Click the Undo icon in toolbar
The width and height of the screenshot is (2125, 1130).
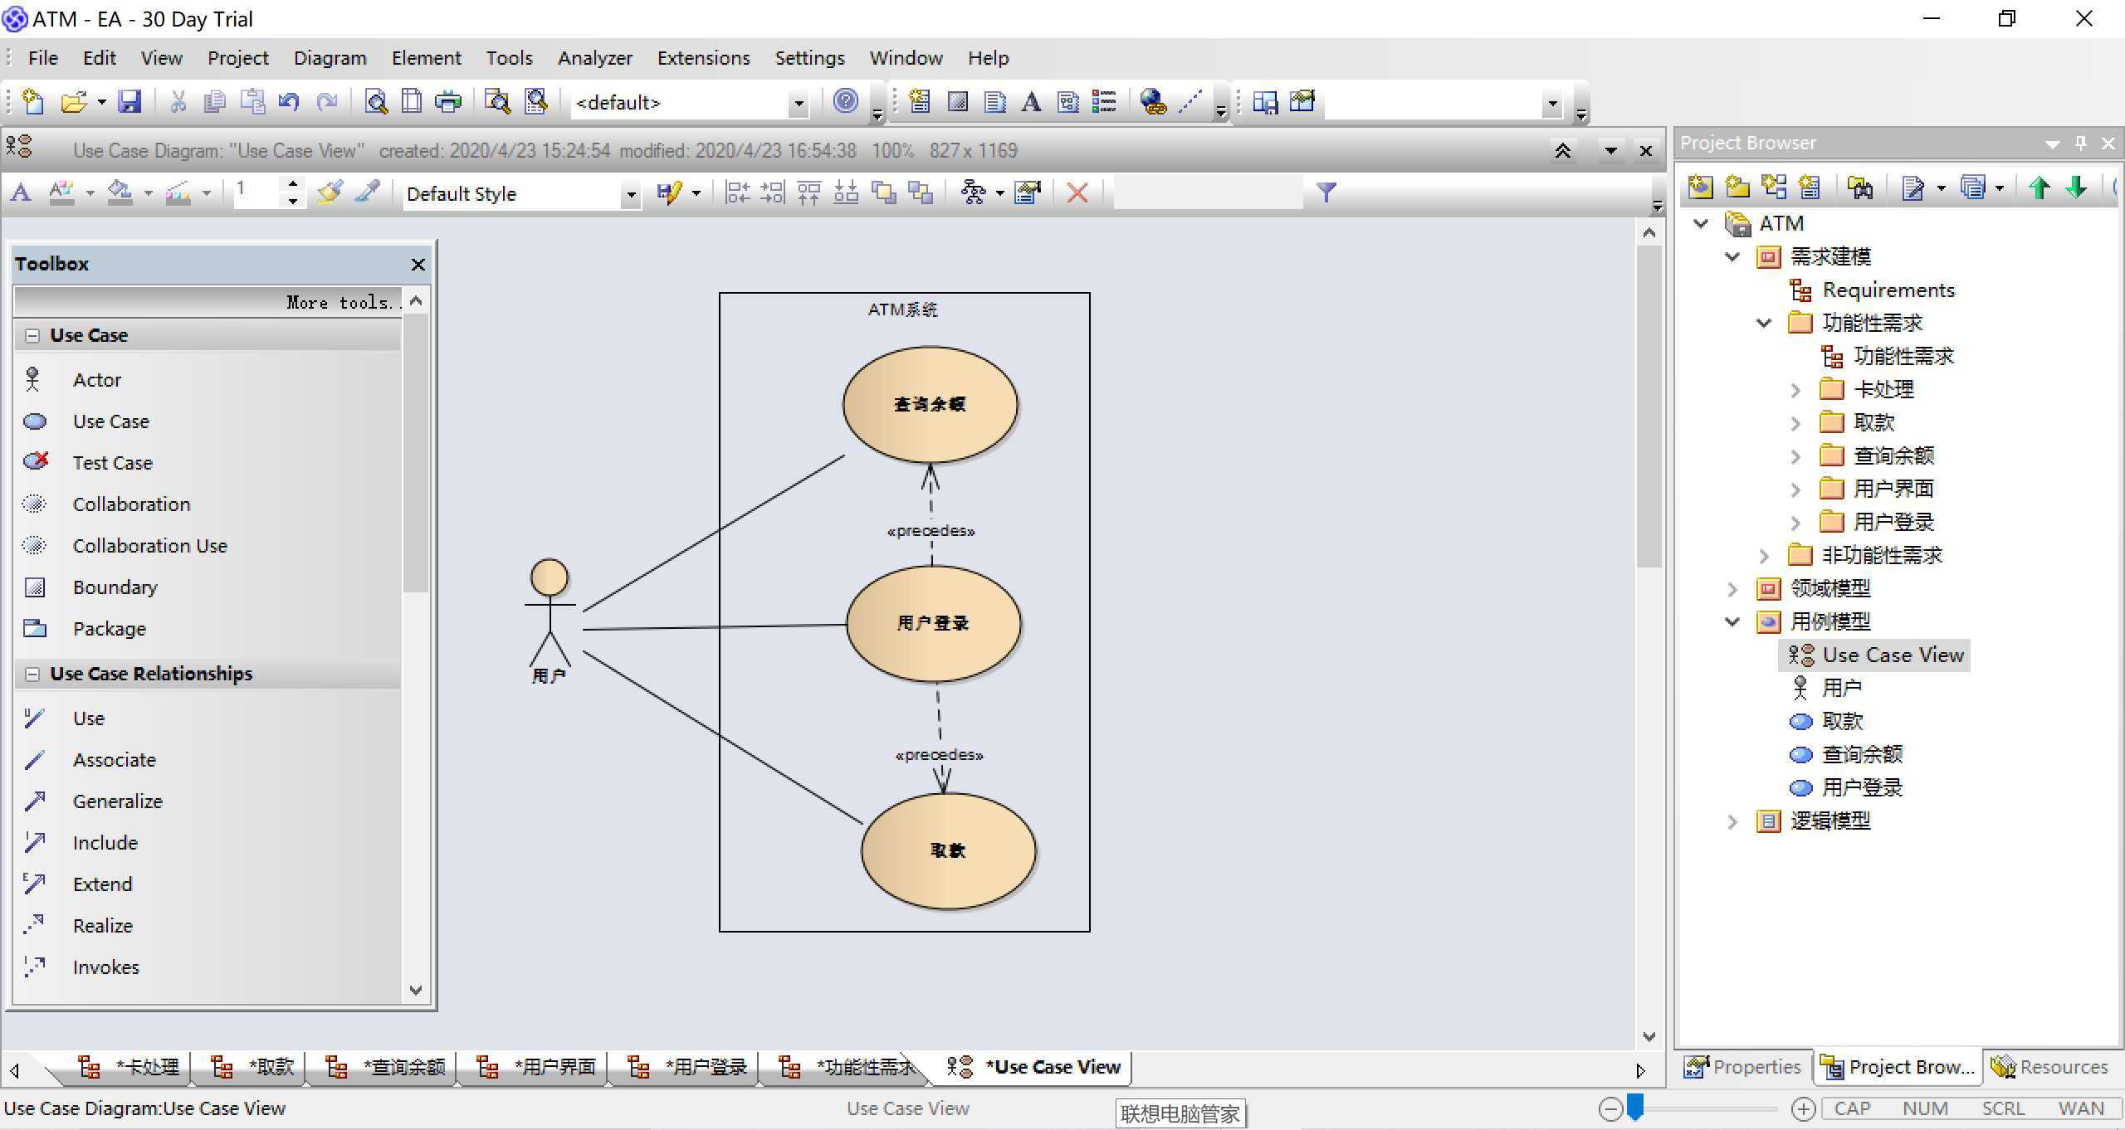pyautogui.click(x=288, y=102)
